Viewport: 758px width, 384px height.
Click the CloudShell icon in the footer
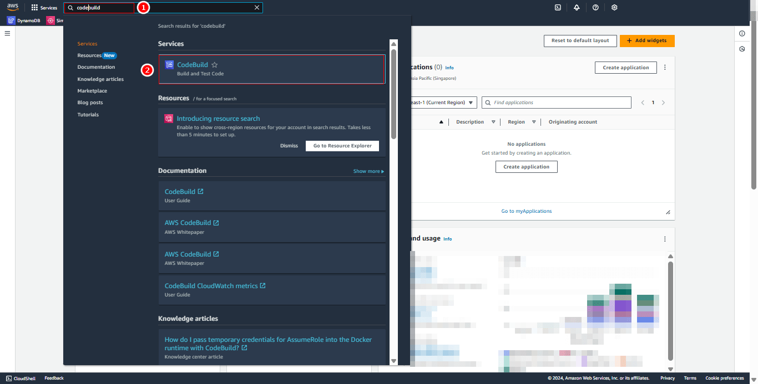click(x=9, y=378)
